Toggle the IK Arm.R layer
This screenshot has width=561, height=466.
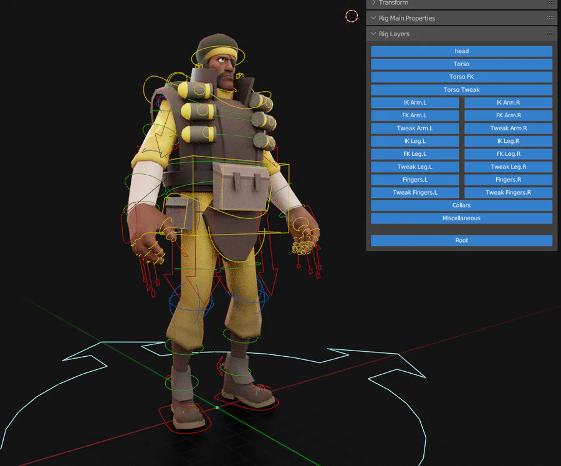(509, 103)
